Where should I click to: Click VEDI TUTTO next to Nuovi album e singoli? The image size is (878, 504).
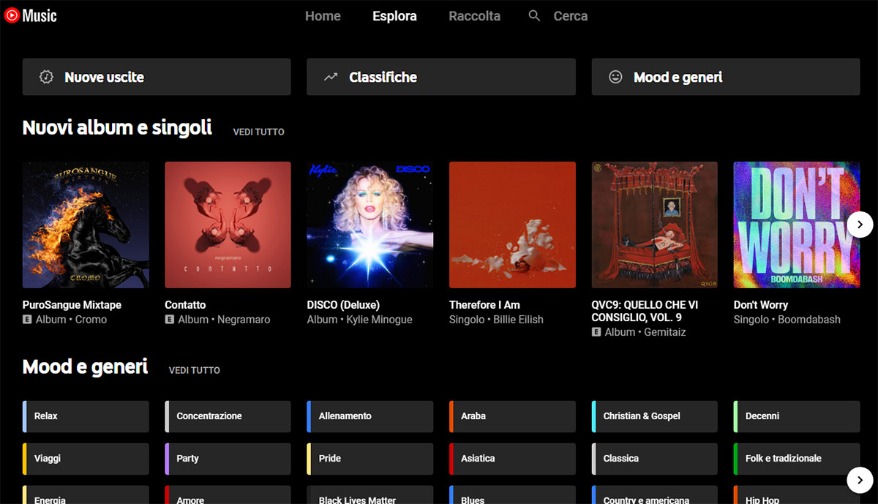(258, 132)
